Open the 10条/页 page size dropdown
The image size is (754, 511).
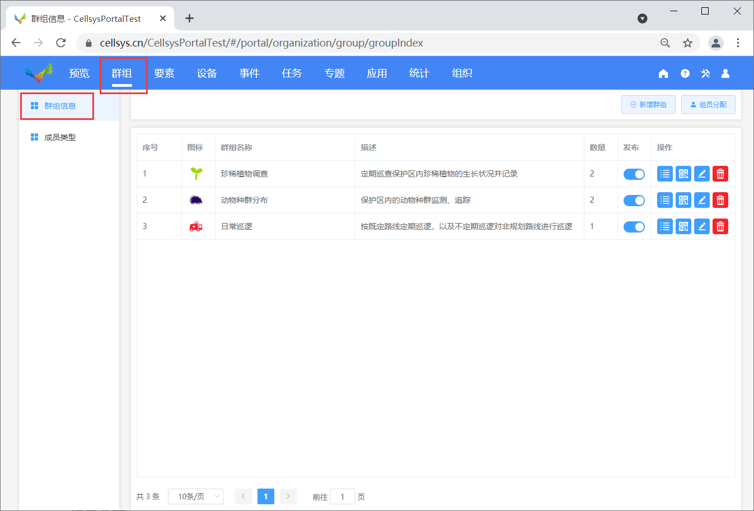[196, 496]
